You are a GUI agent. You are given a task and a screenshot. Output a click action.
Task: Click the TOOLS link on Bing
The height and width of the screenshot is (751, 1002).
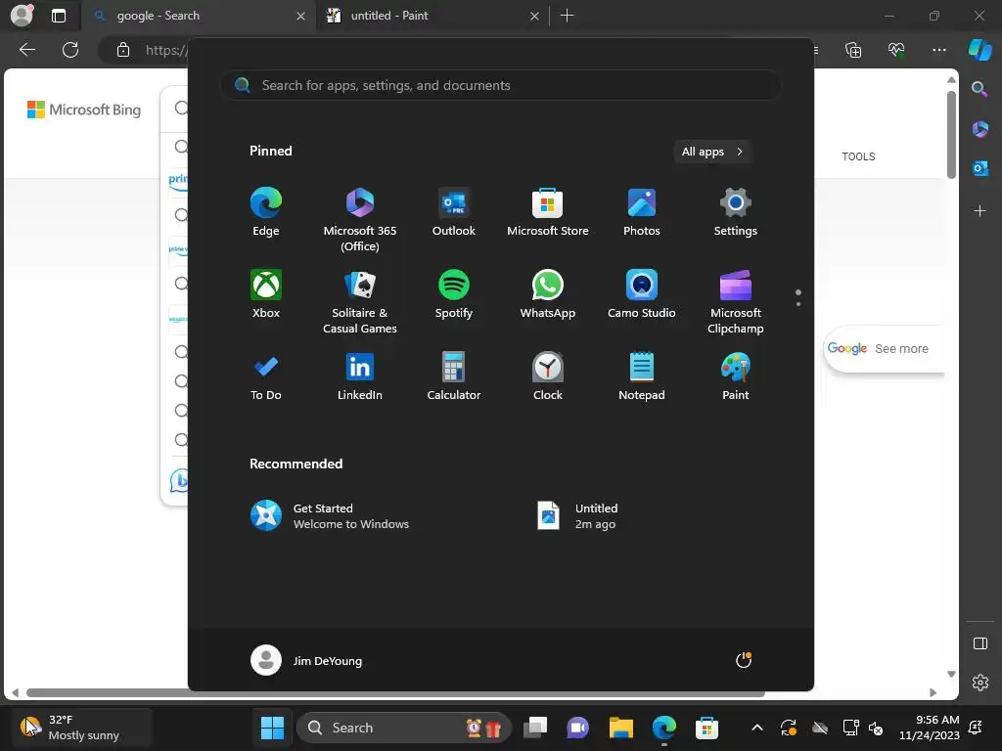[x=858, y=156]
